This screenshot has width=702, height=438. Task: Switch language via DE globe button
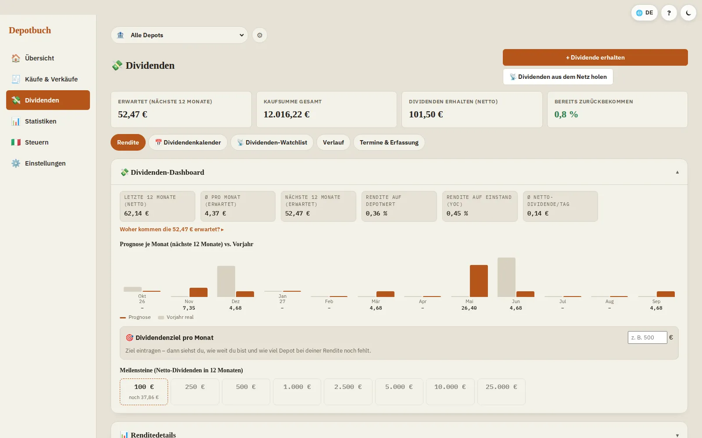click(x=645, y=13)
